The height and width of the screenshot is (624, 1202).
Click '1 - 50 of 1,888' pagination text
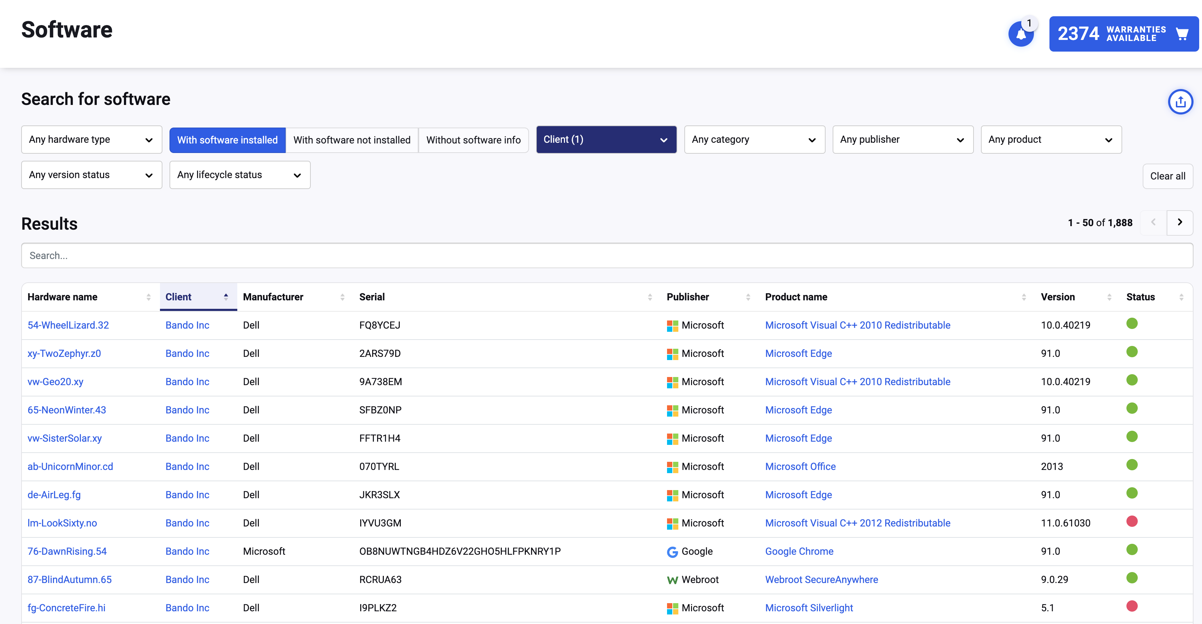point(1100,223)
